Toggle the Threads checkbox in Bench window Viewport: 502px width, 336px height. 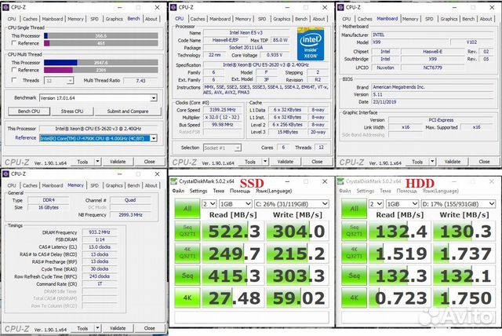14,80
